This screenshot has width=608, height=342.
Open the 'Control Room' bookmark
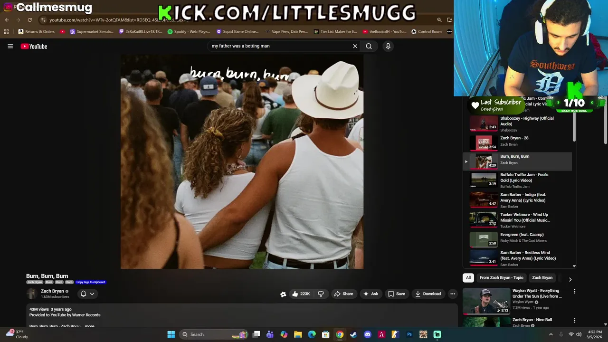426,32
